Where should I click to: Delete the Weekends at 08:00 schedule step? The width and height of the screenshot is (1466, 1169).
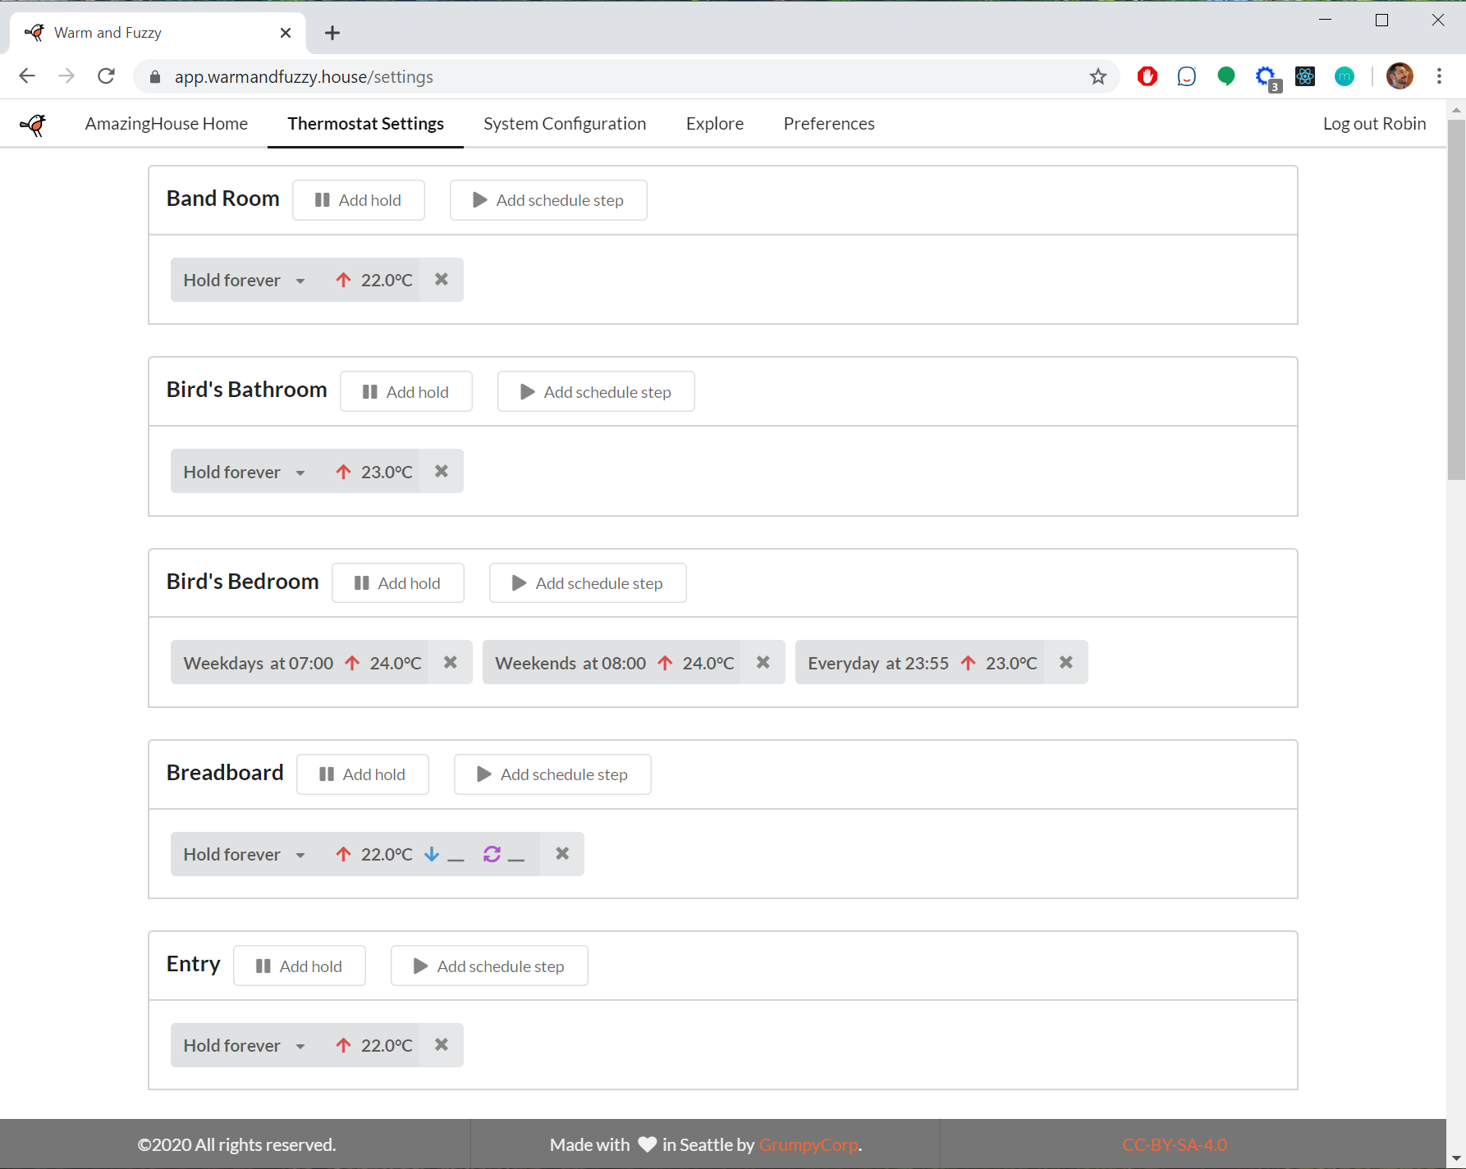763,662
